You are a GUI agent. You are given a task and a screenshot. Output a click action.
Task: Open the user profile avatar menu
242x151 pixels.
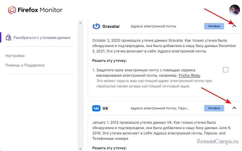234,10
